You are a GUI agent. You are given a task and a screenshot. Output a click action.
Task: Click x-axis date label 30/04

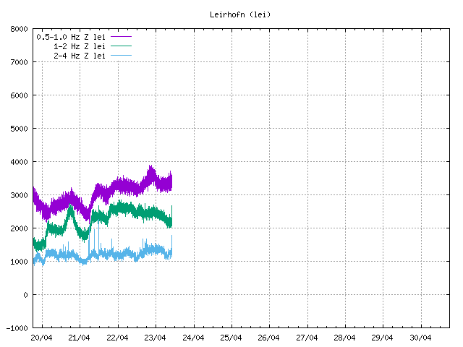(x=420, y=338)
